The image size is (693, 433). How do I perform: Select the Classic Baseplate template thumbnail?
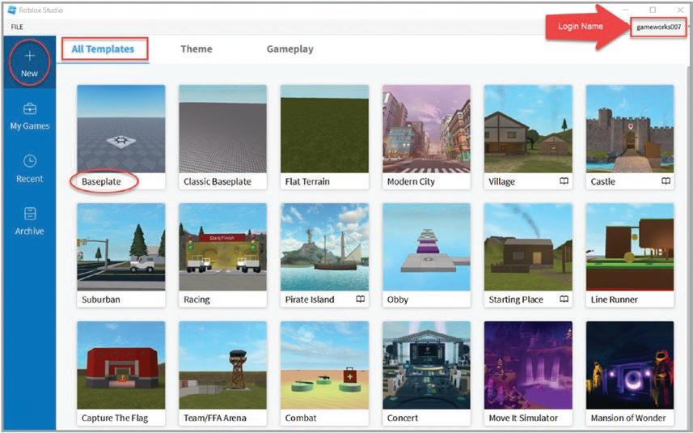pos(222,129)
